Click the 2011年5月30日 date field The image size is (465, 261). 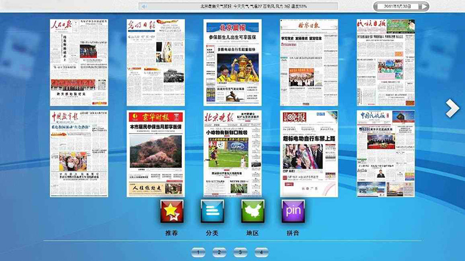point(398,6)
